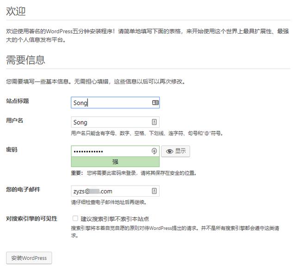Click the 需要信息 section heading
The height and width of the screenshot is (270, 296).
25,60
